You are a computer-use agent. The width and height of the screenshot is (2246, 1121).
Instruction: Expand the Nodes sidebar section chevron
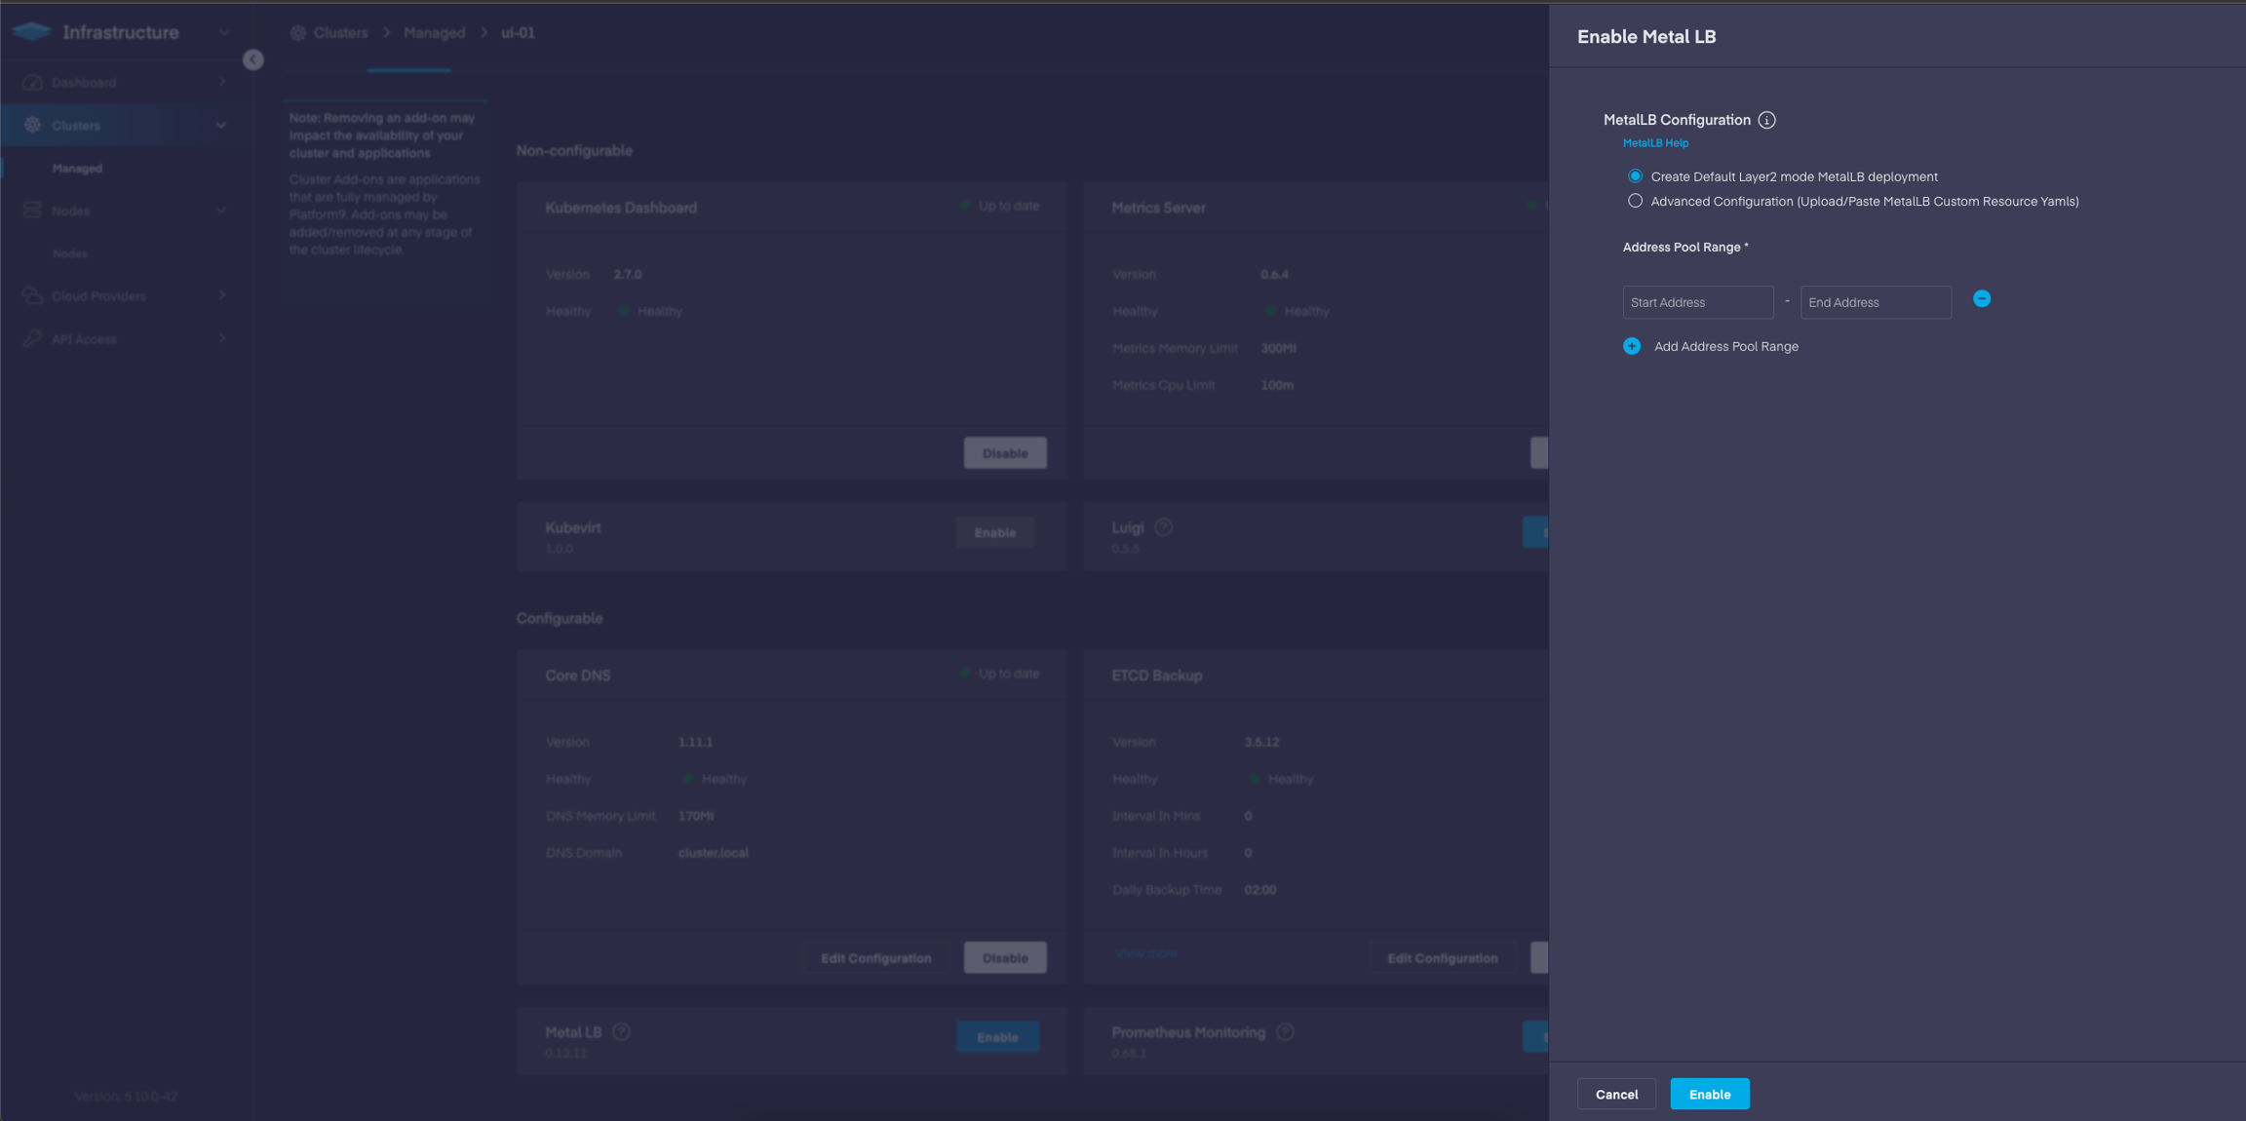[221, 211]
